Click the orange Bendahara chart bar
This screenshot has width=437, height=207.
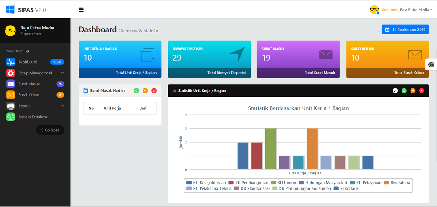click(312, 149)
